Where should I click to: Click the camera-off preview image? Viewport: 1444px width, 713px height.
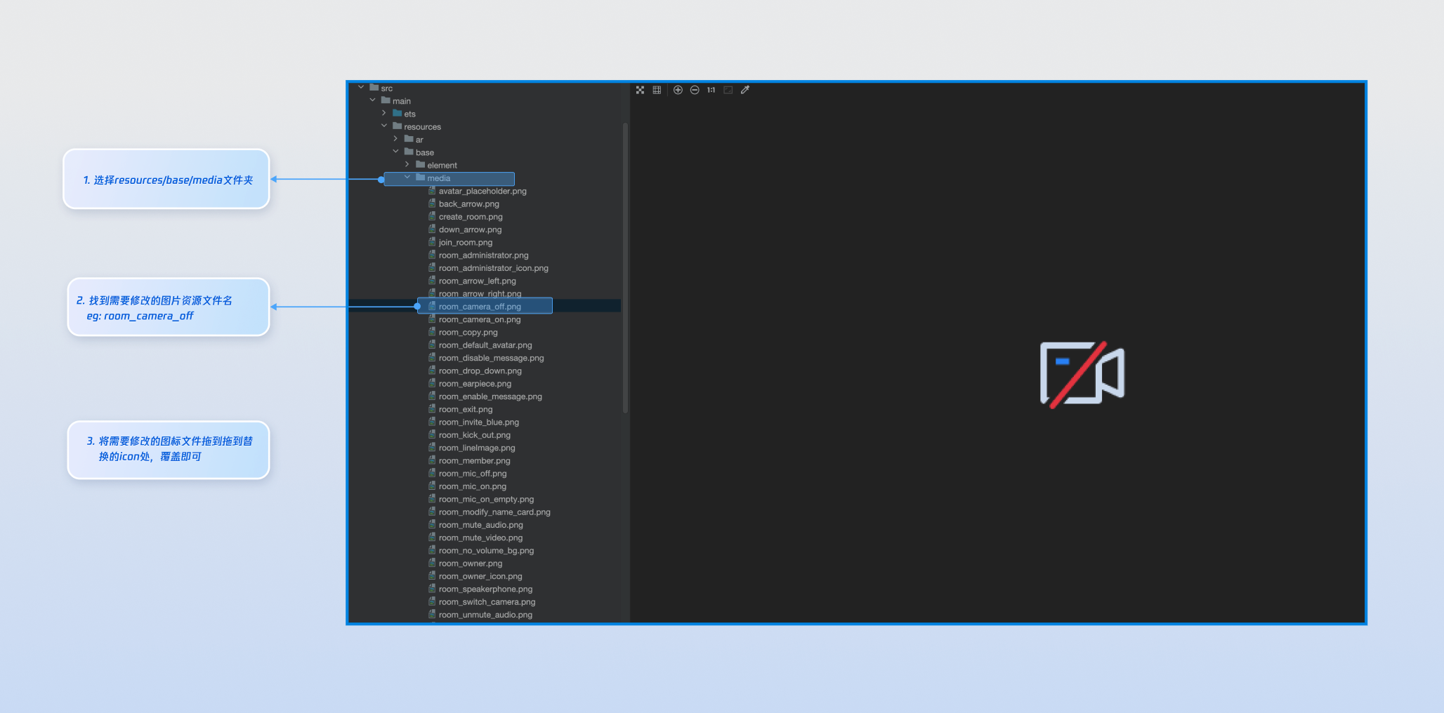(1082, 374)
